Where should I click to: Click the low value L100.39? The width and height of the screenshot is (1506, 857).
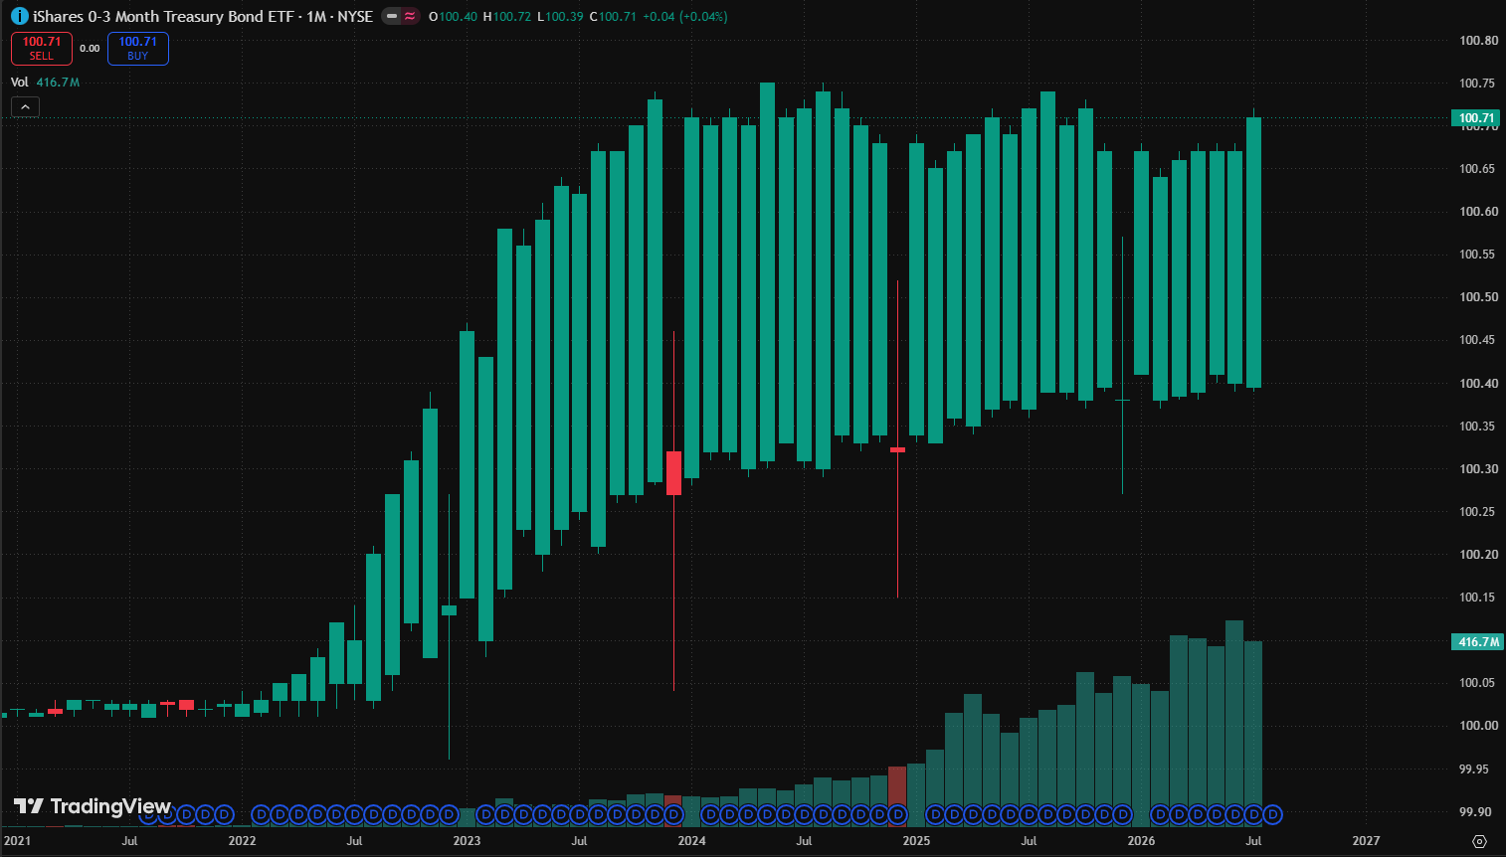click(x=560, y=17)
